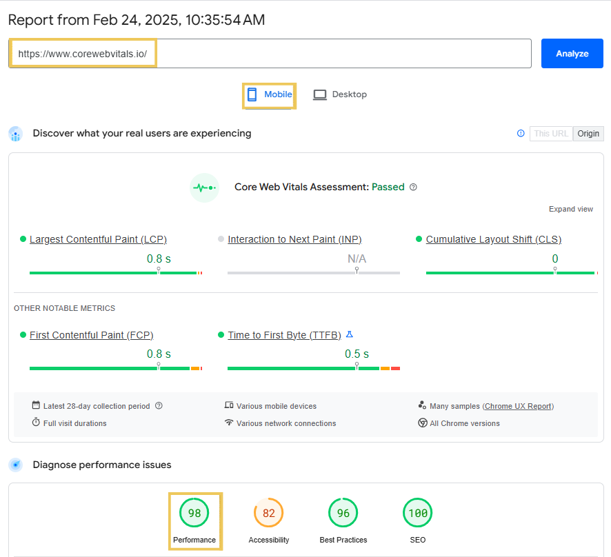611x557 pixels.
Task: Click the Analyze button
Action: pos(572,53)
